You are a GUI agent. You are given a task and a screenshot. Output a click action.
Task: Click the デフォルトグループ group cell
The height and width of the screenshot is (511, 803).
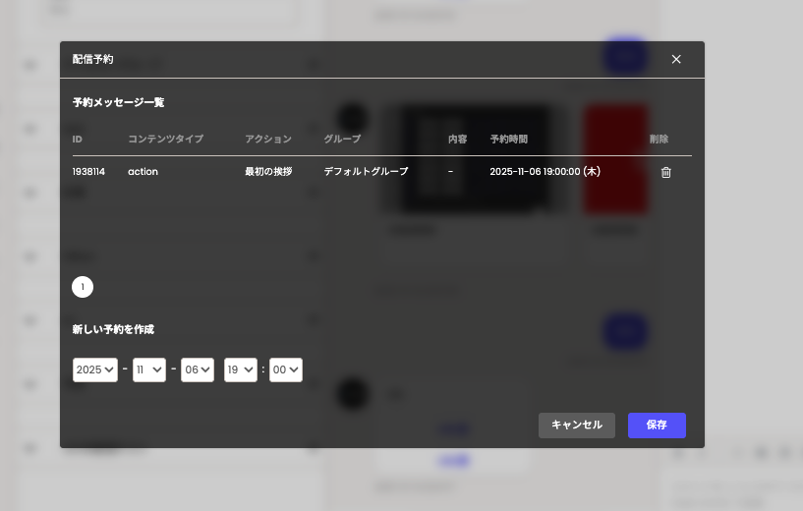coord(366,171)
